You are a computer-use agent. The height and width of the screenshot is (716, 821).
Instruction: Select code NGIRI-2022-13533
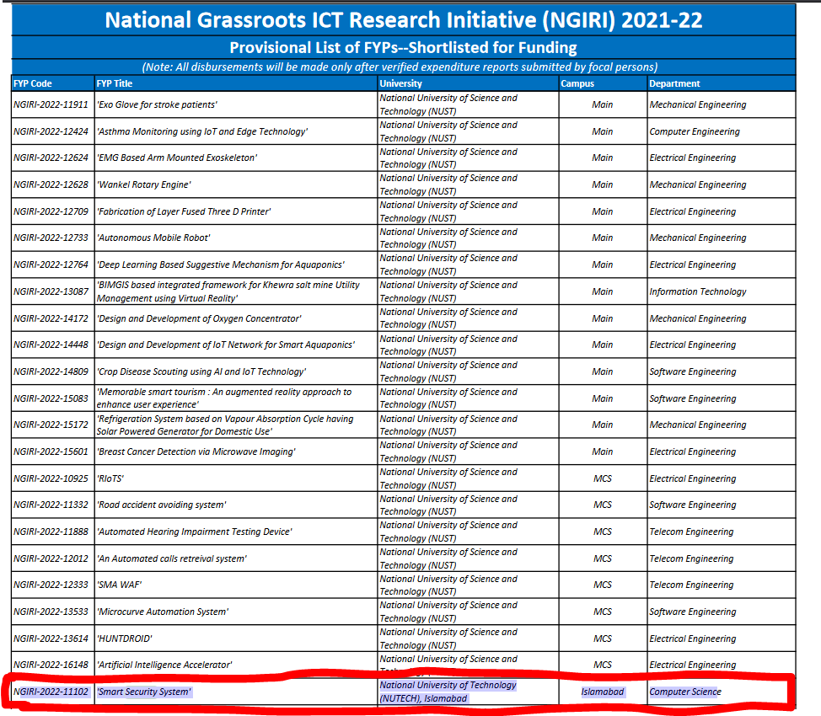point(51,612)
